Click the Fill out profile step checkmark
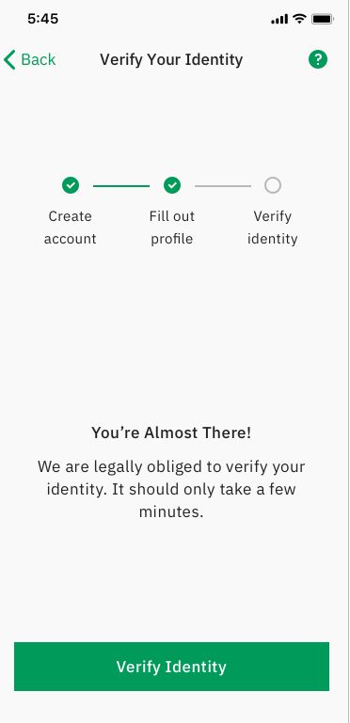Viewport: 350px width, 723px height. [172, 185]
